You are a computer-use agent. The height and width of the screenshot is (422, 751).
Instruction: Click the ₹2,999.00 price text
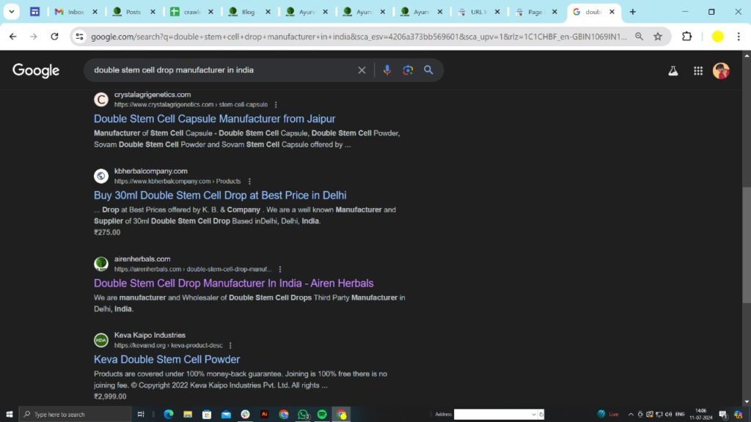110,396
